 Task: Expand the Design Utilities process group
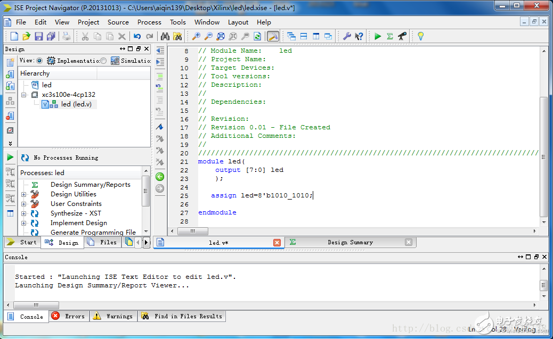pyautogui.click(x=23, y=194)
